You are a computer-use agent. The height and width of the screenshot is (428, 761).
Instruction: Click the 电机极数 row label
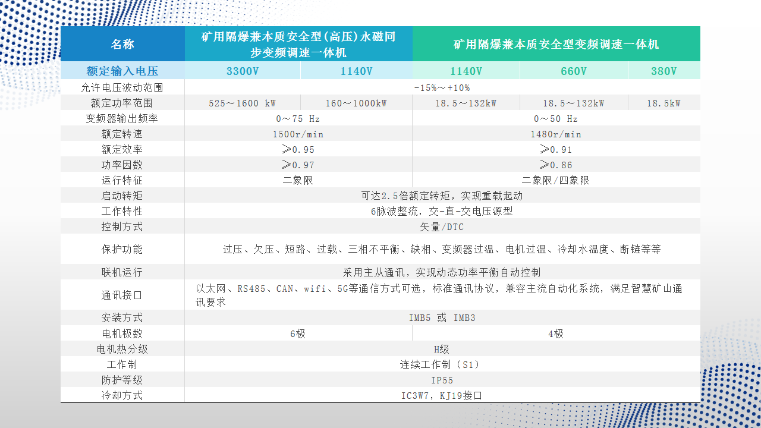(122, 333)
